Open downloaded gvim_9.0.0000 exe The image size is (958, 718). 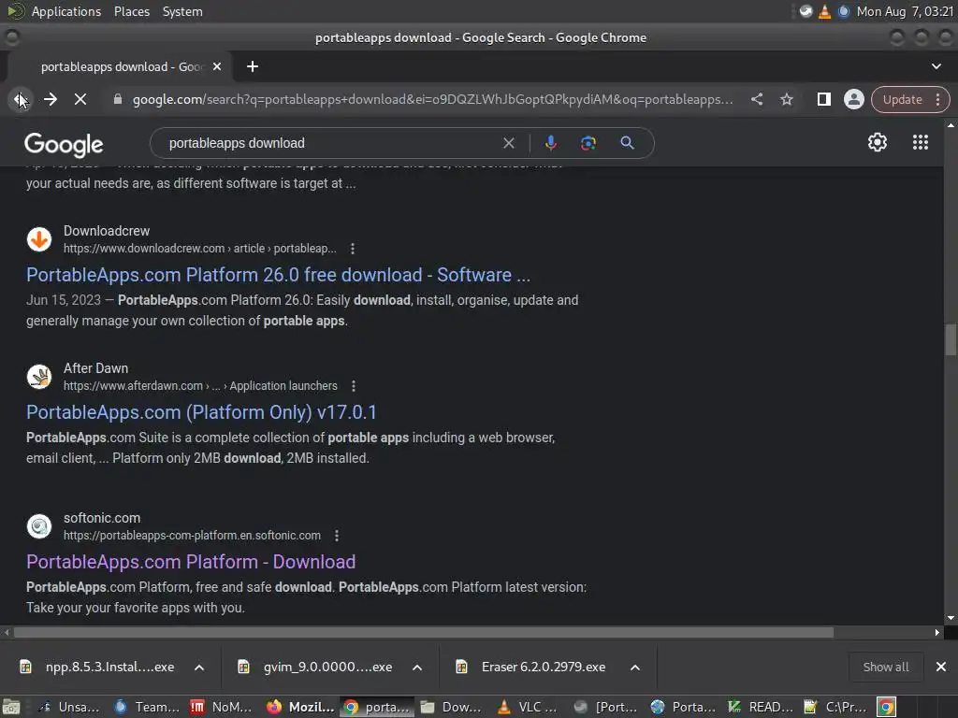point(316,668)
